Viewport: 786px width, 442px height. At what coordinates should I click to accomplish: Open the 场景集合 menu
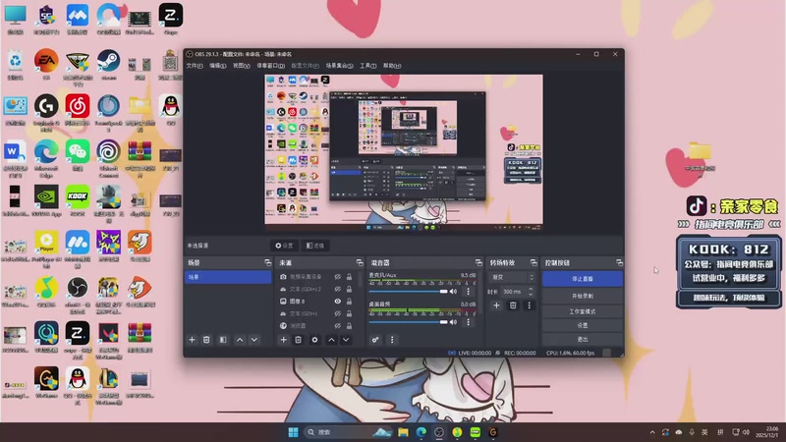339,66
